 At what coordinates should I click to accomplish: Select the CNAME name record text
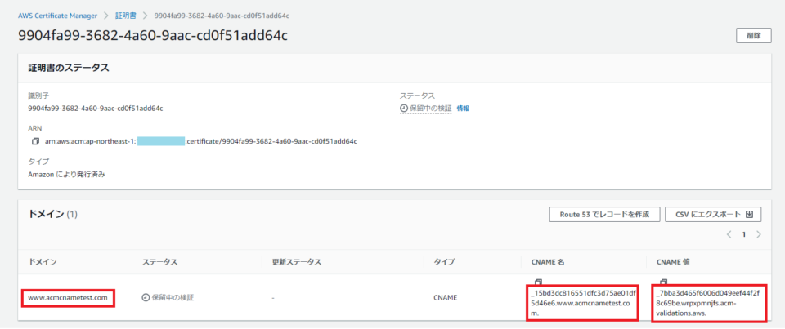[583, 304]
